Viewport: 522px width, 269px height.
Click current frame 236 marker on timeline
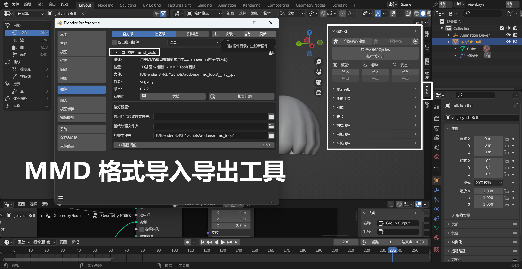click(x=393, y=250)
